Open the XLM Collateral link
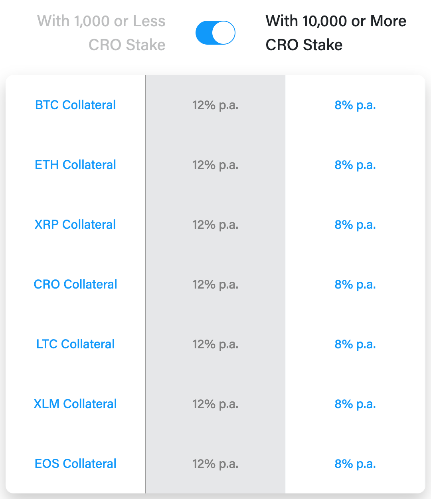The width and height of the screenshot is (431, 499). (x=75, y=404)
